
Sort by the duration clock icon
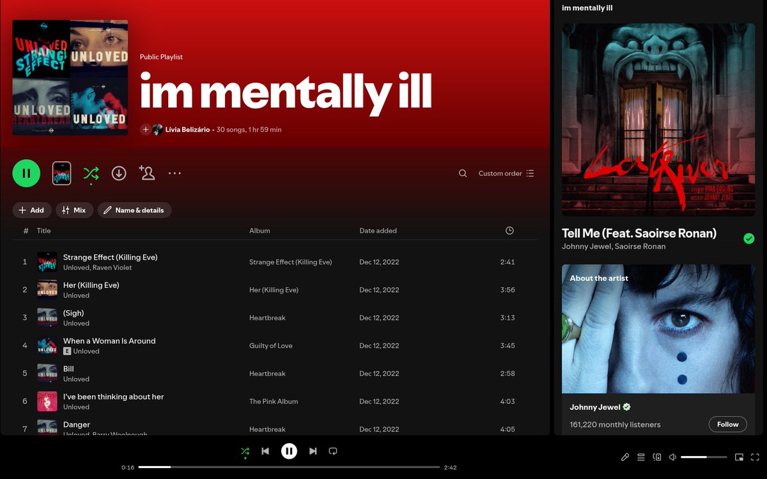tap(509, 230)
